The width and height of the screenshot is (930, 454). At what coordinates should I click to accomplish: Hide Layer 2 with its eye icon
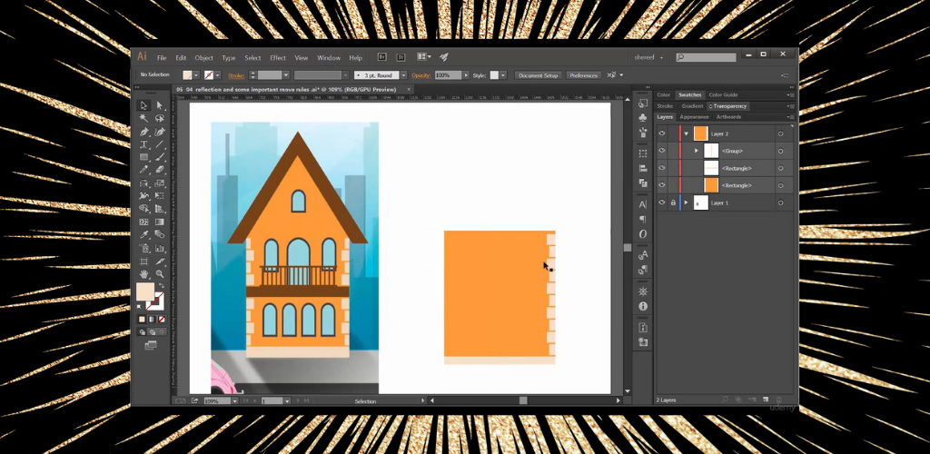click(661, 133)
